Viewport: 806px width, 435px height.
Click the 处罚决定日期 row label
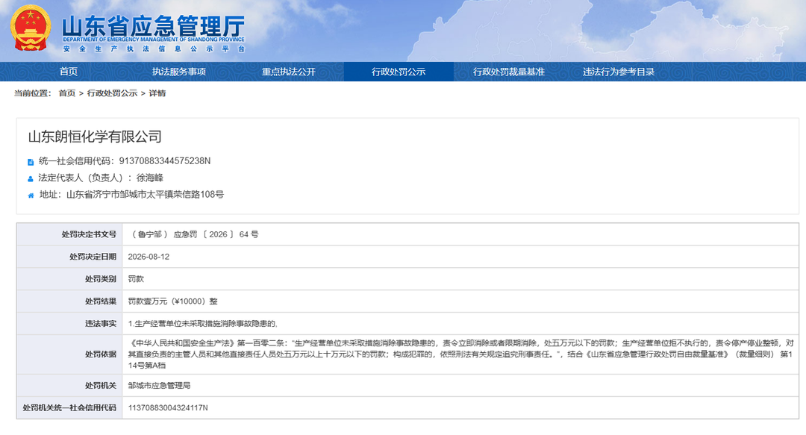click(x=93, y=257)
